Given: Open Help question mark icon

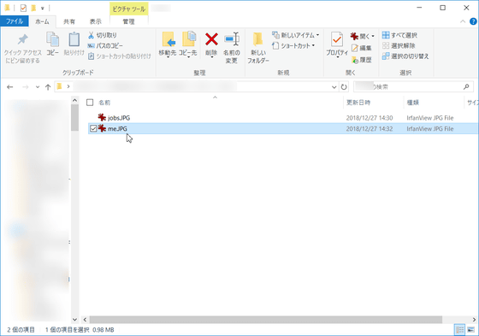Looking at the screenshot, I should [x=473, y=21].
